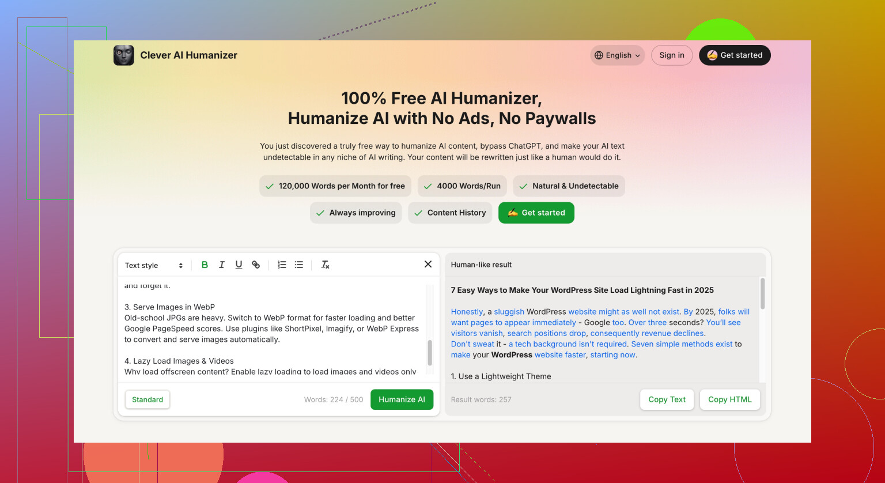Clear text formatting with the Tx icon
Image resolution: width=885 pixels, height=483 pixels.
pyautogui.click(x=325, y=265)
